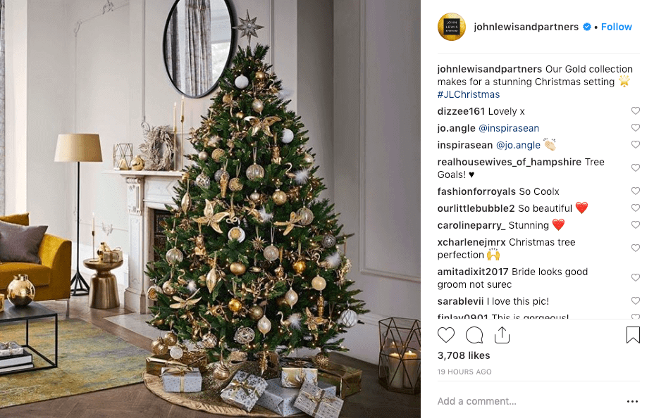Open the @jo.angle mention link
Image resolution: width=654 pixels, height=418 pixels.
[x=518, y=145]
